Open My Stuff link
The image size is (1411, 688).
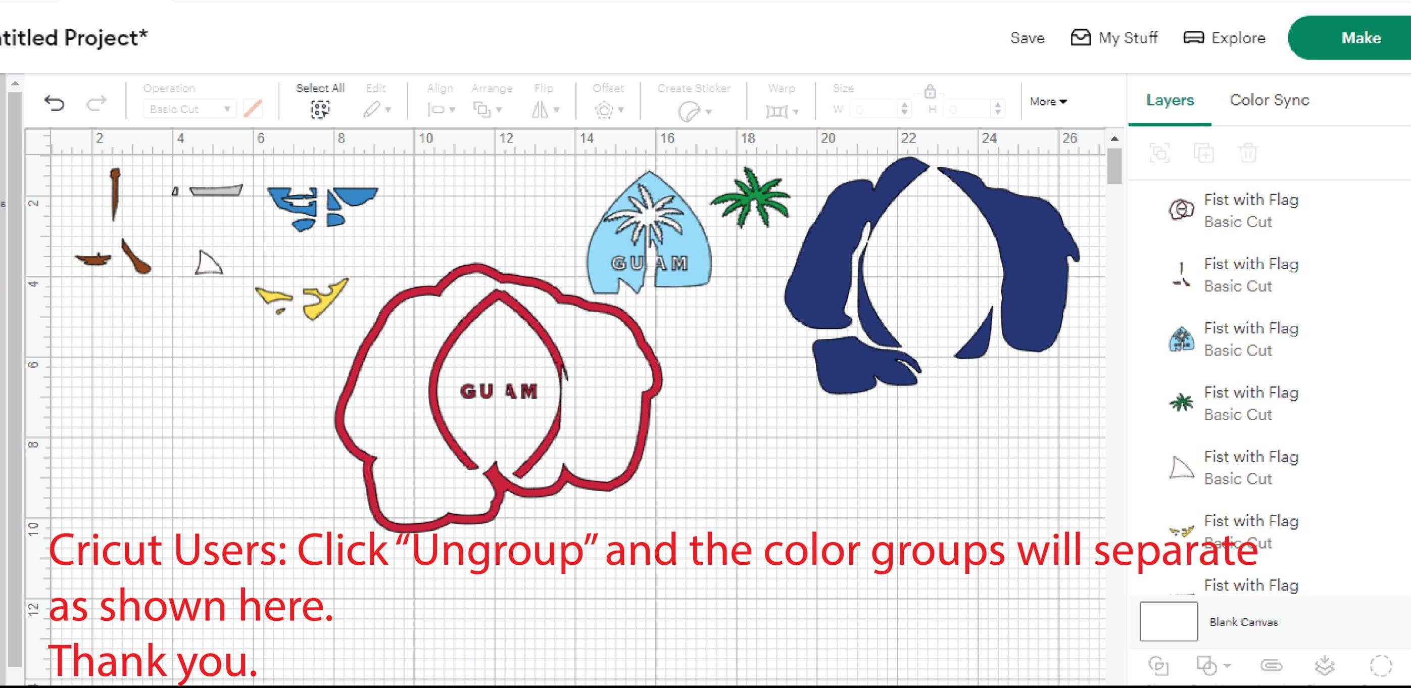pos(1114,38)
